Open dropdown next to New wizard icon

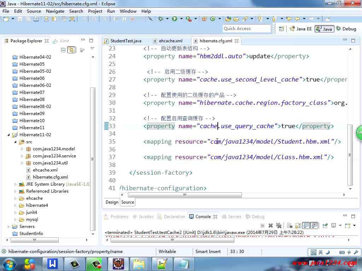13,19
